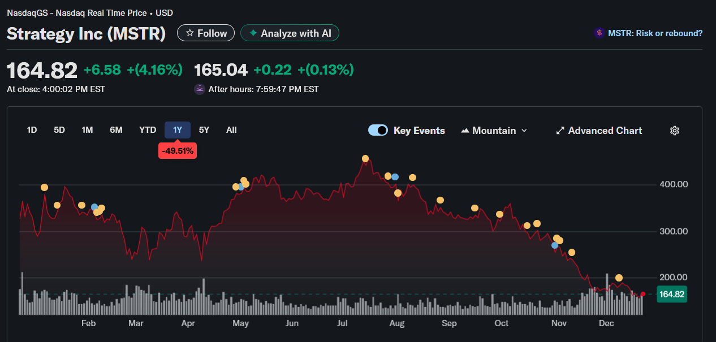Click the first orange event marker in January
This screenshot has width=716, height=342.
pyautogui.click(x=45, y=188)
